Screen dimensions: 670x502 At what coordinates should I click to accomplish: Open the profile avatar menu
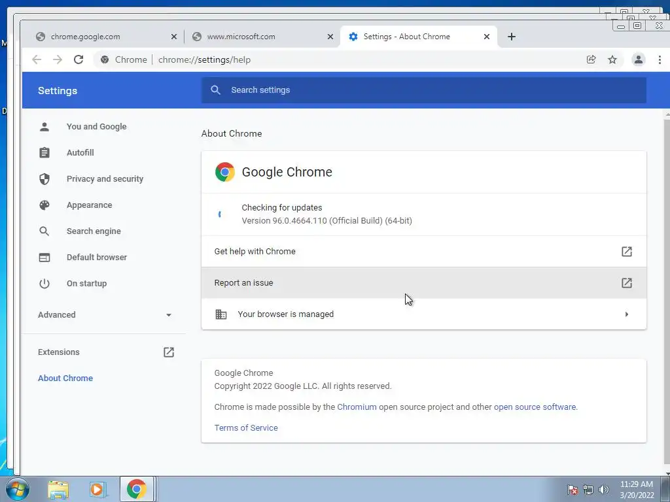(639, 59)
